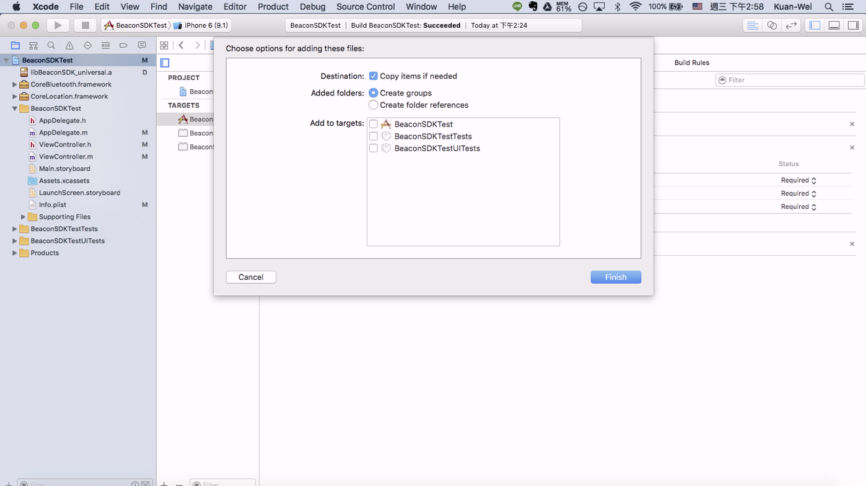This screenshot has width=866, height=486.
Task: Toggle the left Navigator panel
Action: click(815, 25)
